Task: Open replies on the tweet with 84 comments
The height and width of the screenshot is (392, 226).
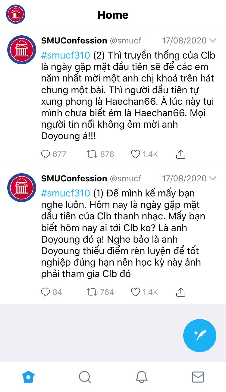Action: [x=45, y=292]
